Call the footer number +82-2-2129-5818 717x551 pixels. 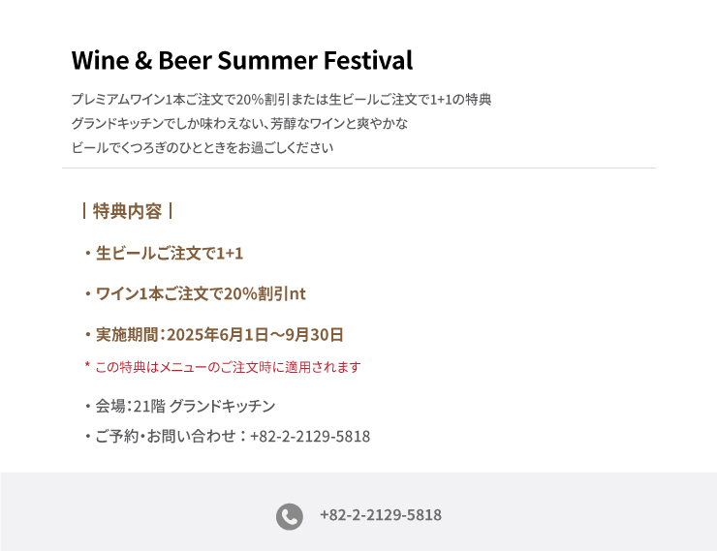tap(381, 515)
